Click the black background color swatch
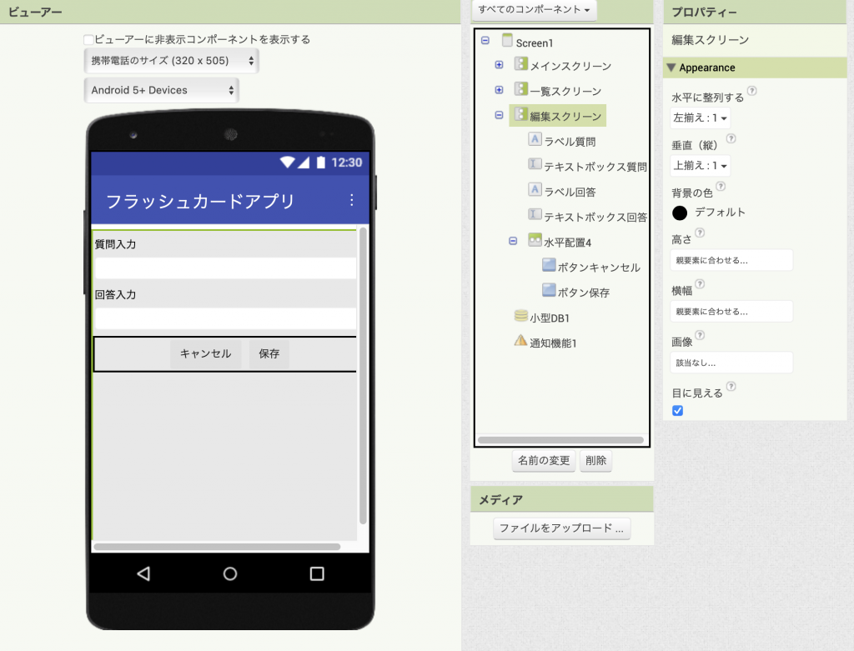Image resolution: width=854 pixels, height=651 pixels. point(680,213)
